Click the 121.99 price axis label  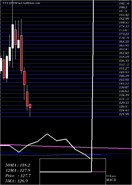(124, 114)
